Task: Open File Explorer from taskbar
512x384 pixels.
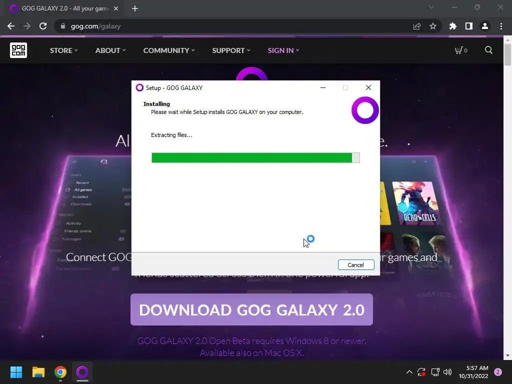Action: tap(38, 372)
